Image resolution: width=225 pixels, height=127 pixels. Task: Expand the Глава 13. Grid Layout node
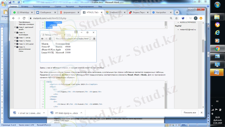tap(15, 44)
